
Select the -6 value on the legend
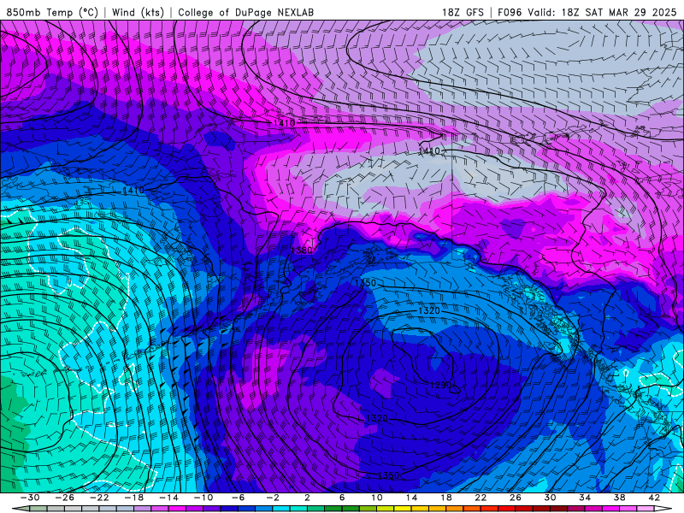pyautogui.click(x=238, y=498)
